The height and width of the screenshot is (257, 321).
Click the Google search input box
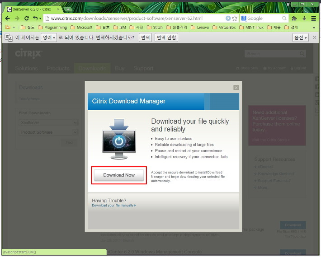click(264, 19)
